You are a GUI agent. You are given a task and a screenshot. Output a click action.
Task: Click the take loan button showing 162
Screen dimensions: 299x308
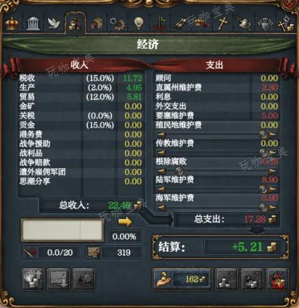click(183, 279)
